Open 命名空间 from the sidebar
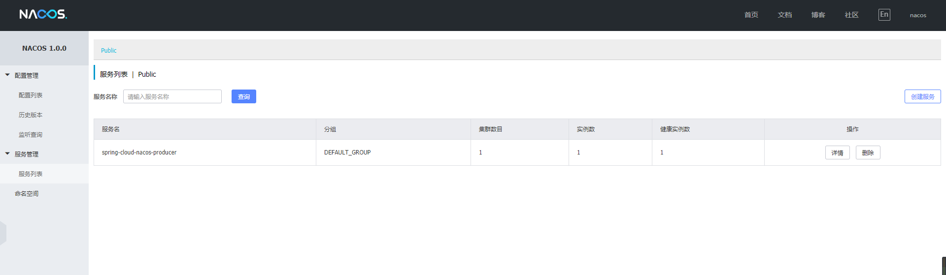The height and width of the screenshot is (275, 946). click(x=27, y=193)
